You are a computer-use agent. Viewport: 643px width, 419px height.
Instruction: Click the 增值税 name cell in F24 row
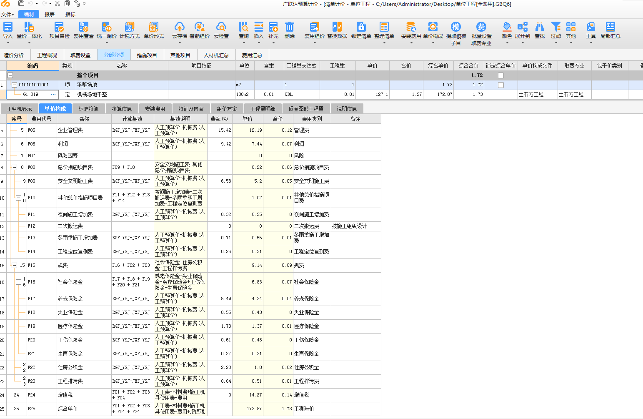point(84,395)
